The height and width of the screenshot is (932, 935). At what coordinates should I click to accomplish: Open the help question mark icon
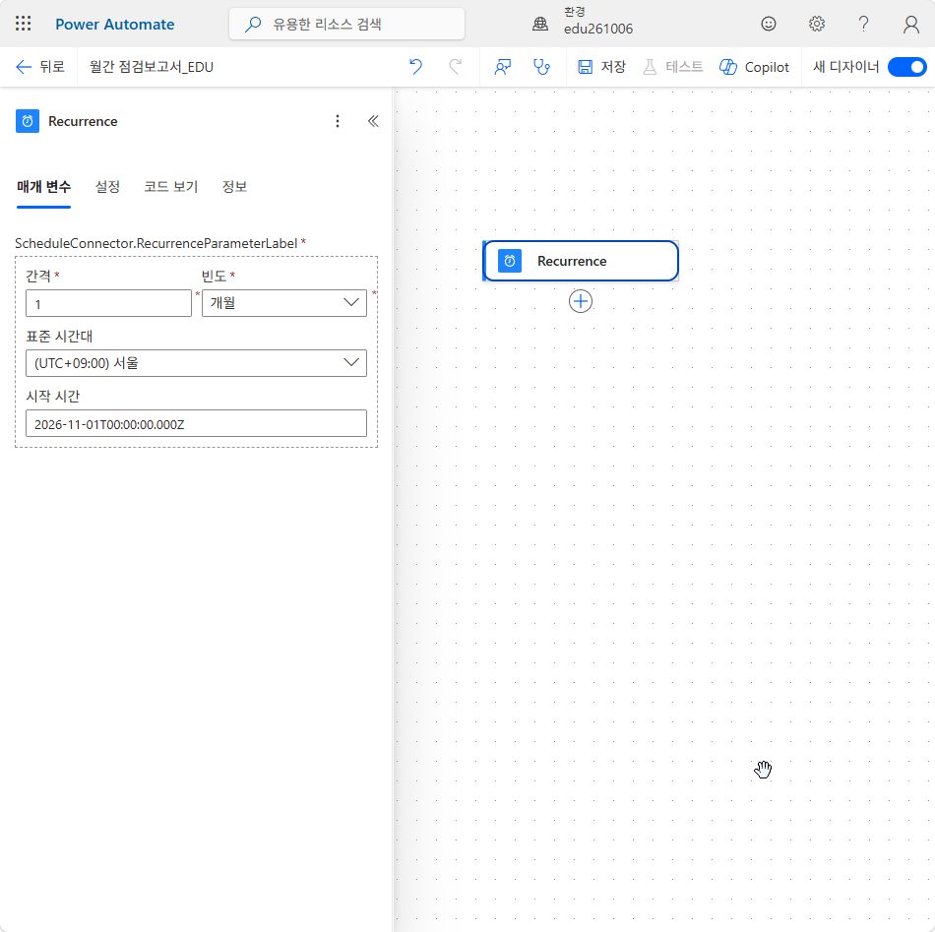pyautogui.click(x=863, y=24)
